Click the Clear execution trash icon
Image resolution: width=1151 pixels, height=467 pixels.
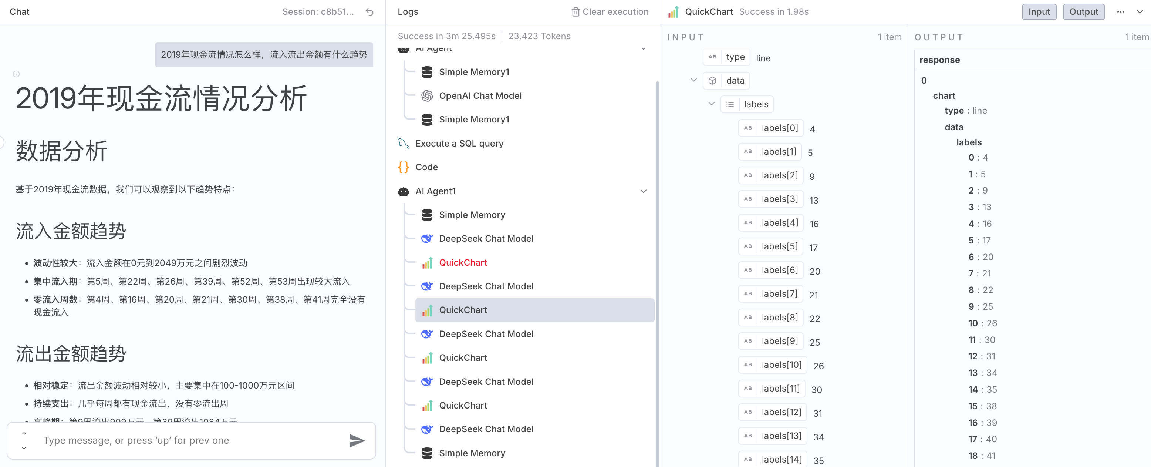pyautogui.click(x=575, y=12)
